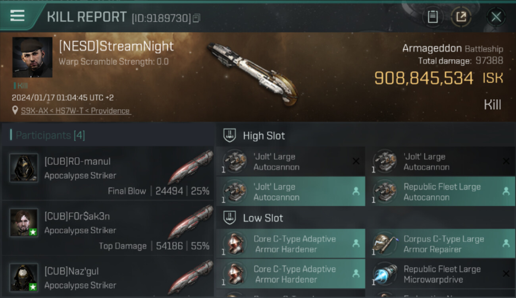The height and width of the screenshot is (298, 516).
Task: Open the hamburger menu icon
Action: click(17, 16)
